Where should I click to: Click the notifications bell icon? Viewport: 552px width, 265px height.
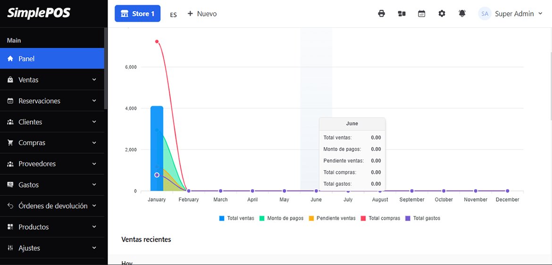[462, 14]
